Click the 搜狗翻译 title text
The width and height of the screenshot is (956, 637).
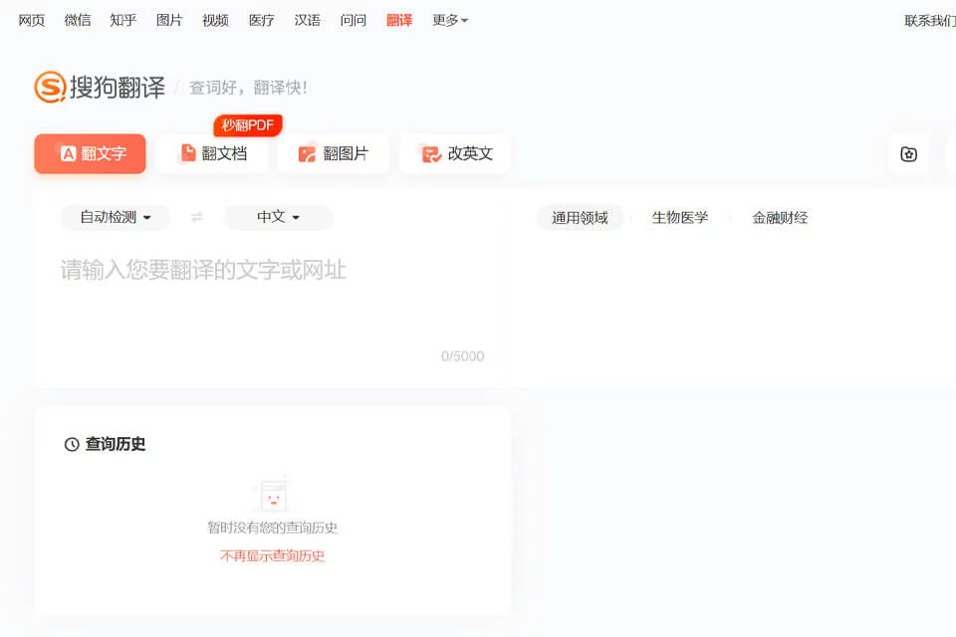[118, 88]
